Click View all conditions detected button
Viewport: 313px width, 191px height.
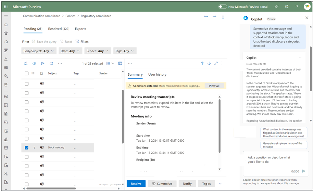click(214, 86)
